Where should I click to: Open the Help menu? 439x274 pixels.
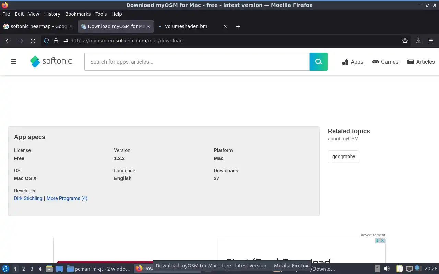coord(117,14)
